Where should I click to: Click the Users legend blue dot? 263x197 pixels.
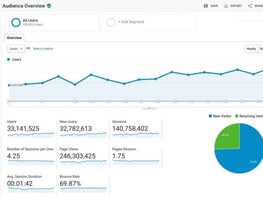(x=9, y=59)
